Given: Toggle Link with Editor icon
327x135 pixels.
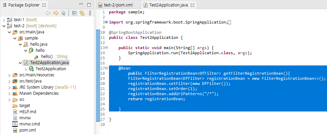Looking at the screenshot, I should (x=82, y=13).
